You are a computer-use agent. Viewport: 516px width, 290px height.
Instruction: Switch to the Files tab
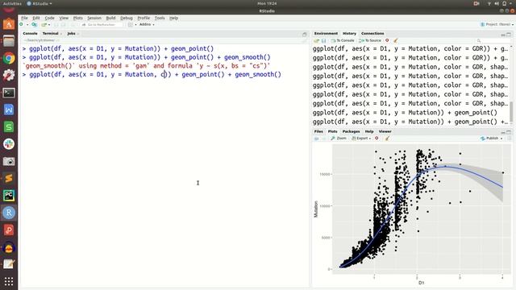click(x=318, y=131)
